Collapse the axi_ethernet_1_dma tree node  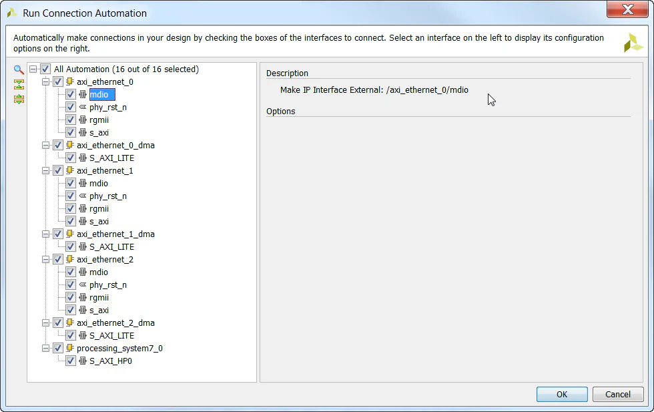point(45,234)
